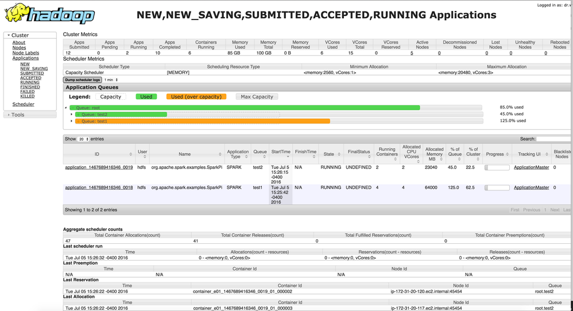Filter applications by RUNNING state
This screenshot has height=311, width=573.
click(30, 83)
